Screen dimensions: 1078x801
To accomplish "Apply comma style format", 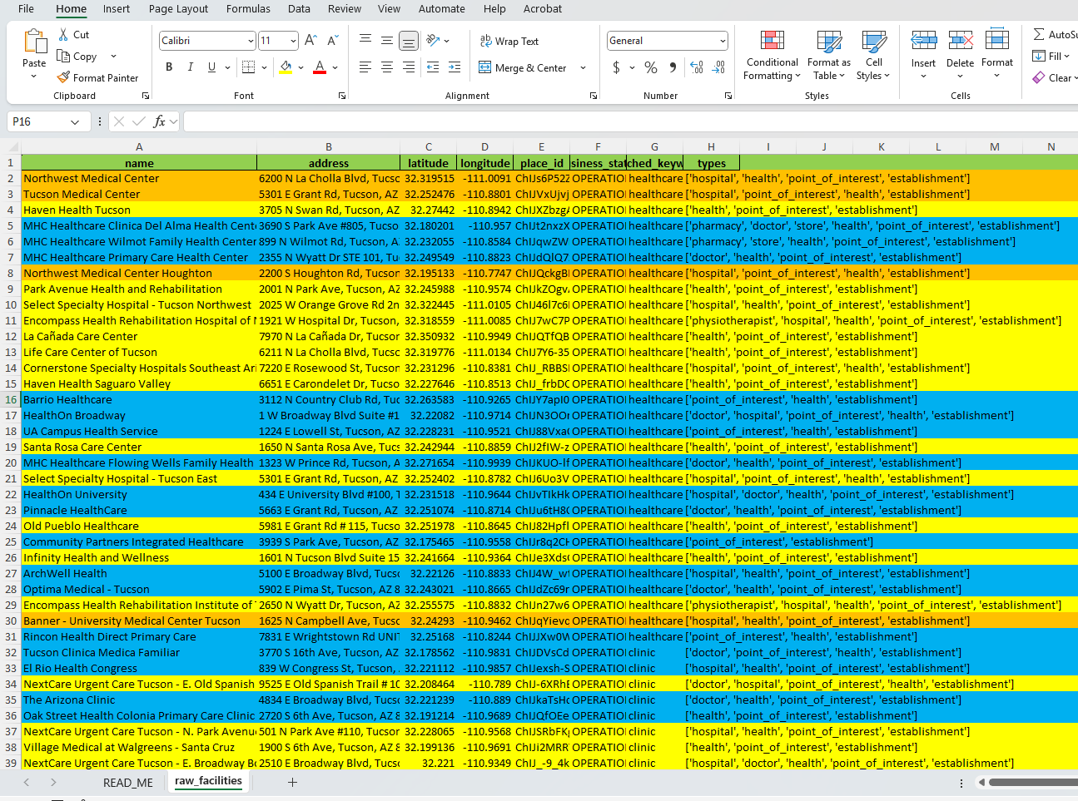I will [673, 67].
